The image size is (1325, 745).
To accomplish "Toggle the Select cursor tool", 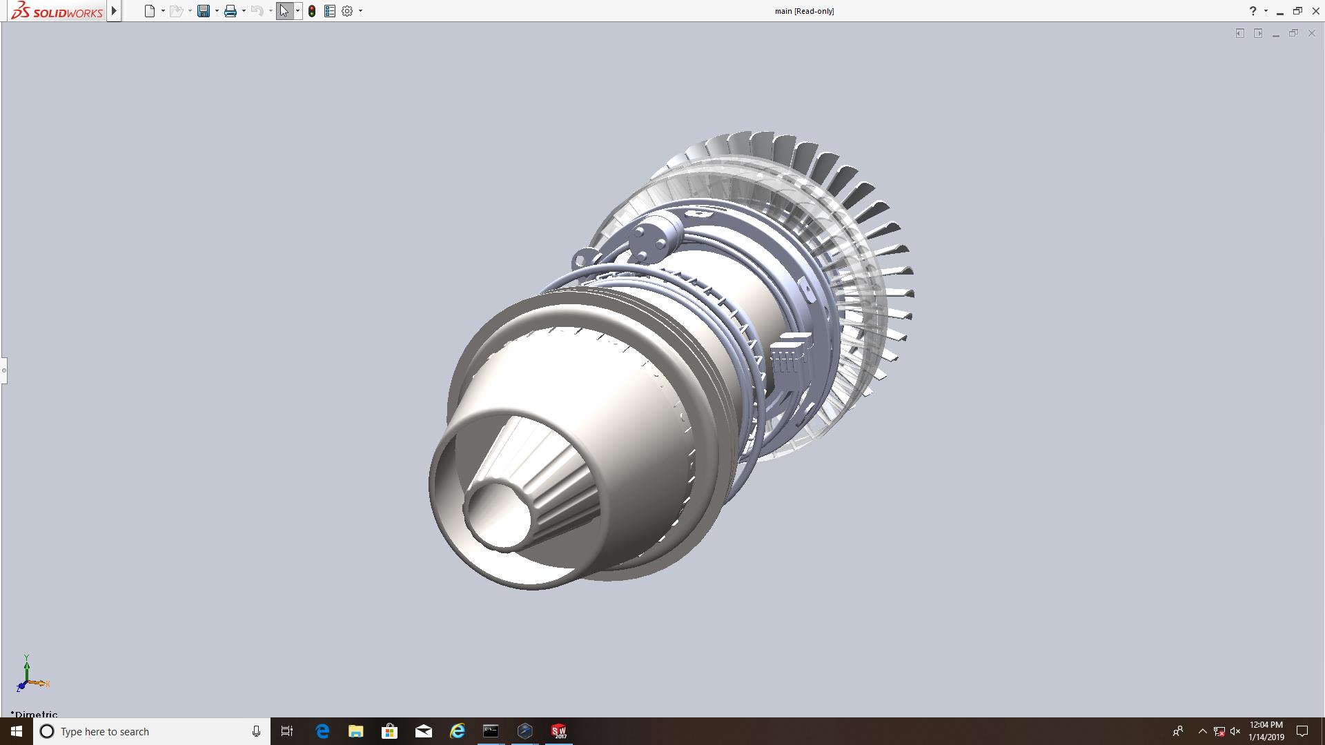I will pos(284,11).
